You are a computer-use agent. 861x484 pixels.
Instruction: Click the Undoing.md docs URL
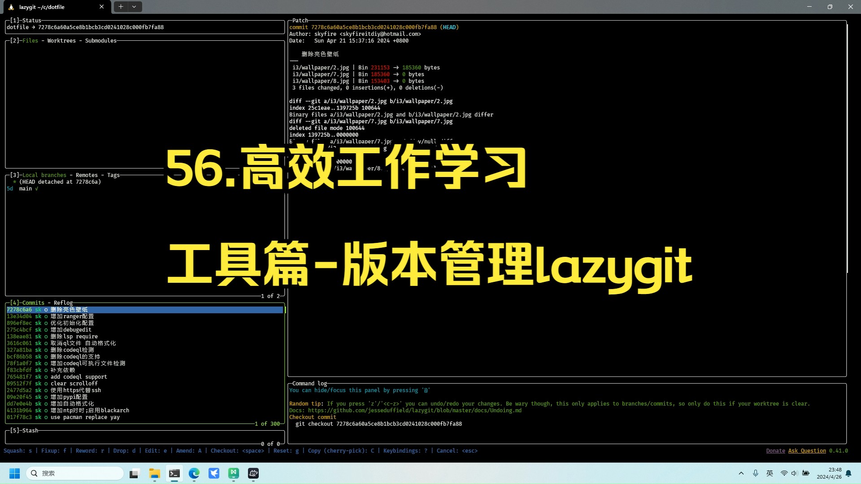(x=414, y=411)
